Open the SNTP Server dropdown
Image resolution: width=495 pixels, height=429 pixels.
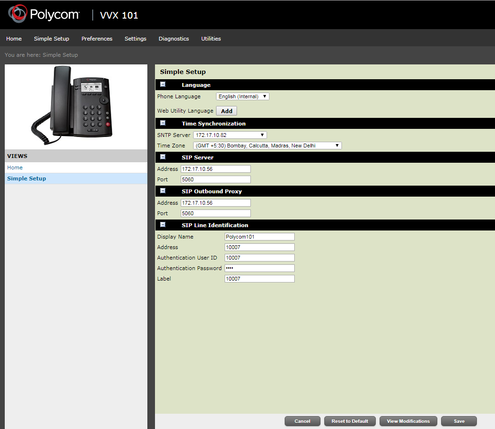(x=230, y=135)
